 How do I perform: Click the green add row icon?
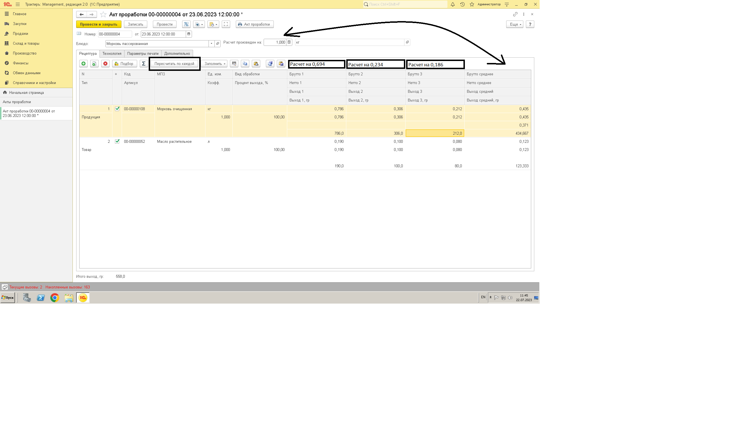83,64
